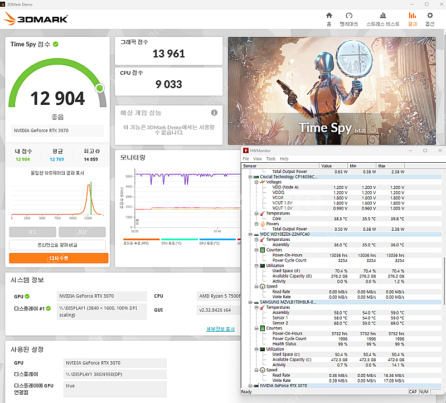The image size is (446, 403).
Task: Open the View menu in HWMonitor
Action: 258,159
